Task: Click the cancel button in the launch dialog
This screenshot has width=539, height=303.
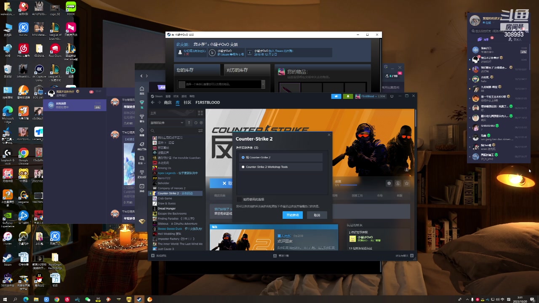Action: point(317,215)
